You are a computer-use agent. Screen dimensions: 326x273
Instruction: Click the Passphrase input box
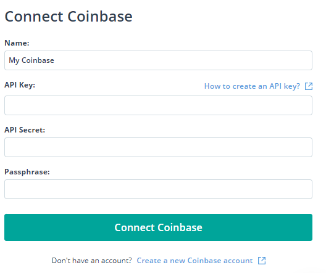[x=158, y=189]
